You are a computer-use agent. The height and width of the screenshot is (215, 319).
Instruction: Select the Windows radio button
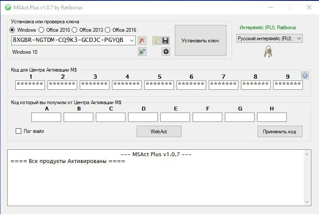coord(12,30)
